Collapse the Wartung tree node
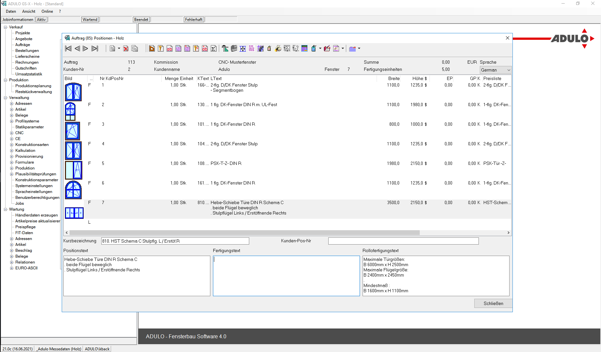 [6, 209]
